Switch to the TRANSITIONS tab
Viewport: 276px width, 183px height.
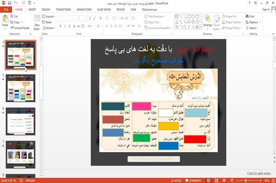pos(63,10)
